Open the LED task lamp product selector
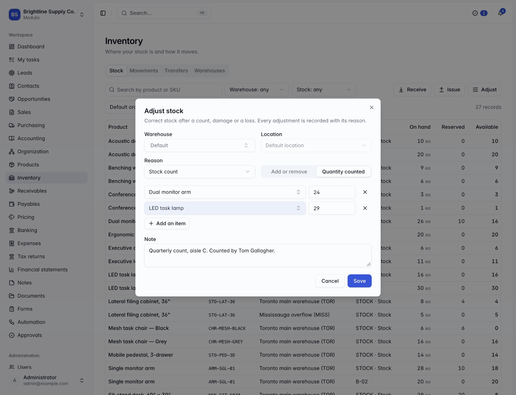Screen dimensions: 516x395 [x=225, y=208]
